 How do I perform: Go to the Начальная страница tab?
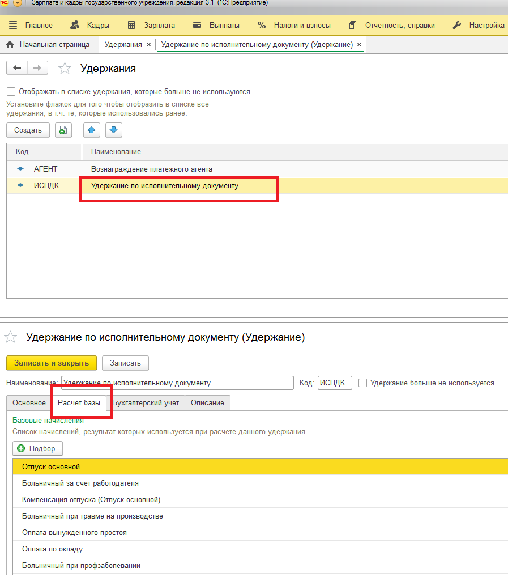click(x=49, y=45)
